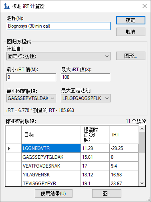151x202 pixels.
Task: Click the 图... button at bottom
Action: (107, 194)
